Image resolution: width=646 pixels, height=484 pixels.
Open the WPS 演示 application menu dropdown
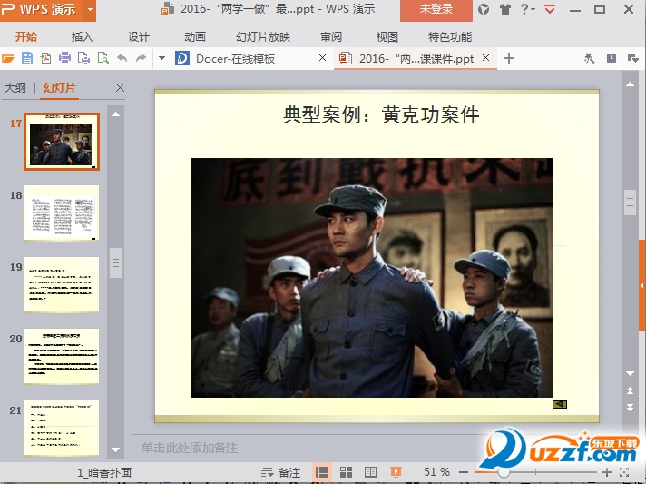90,9
